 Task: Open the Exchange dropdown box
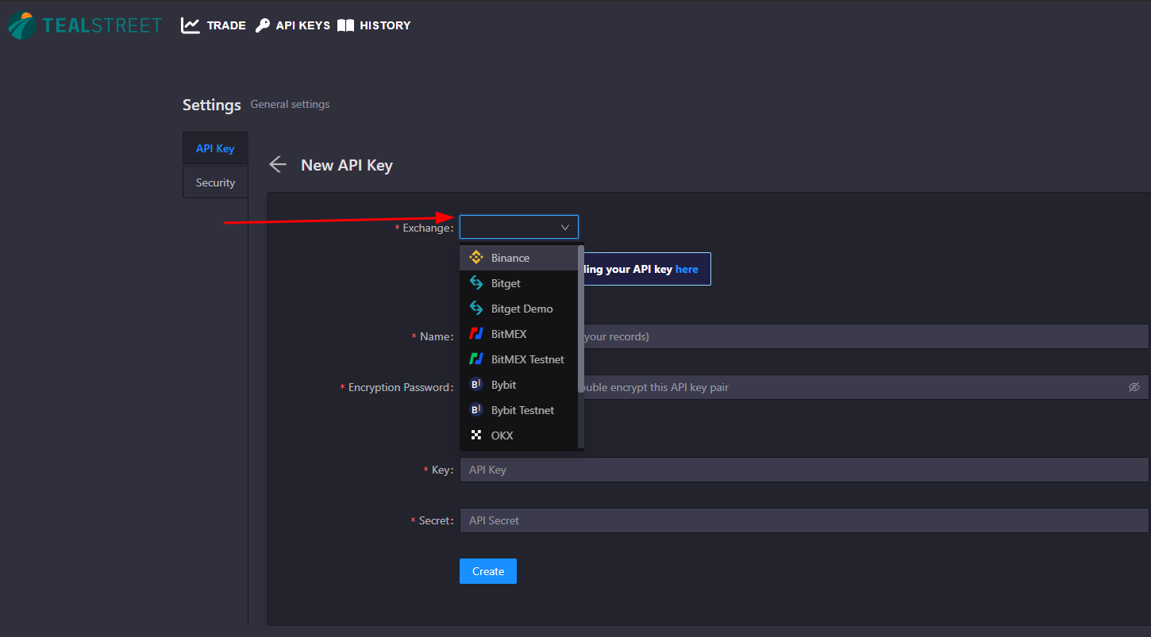519,227
